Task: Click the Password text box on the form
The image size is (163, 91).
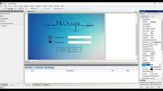Action: click(x=80, y=42)
